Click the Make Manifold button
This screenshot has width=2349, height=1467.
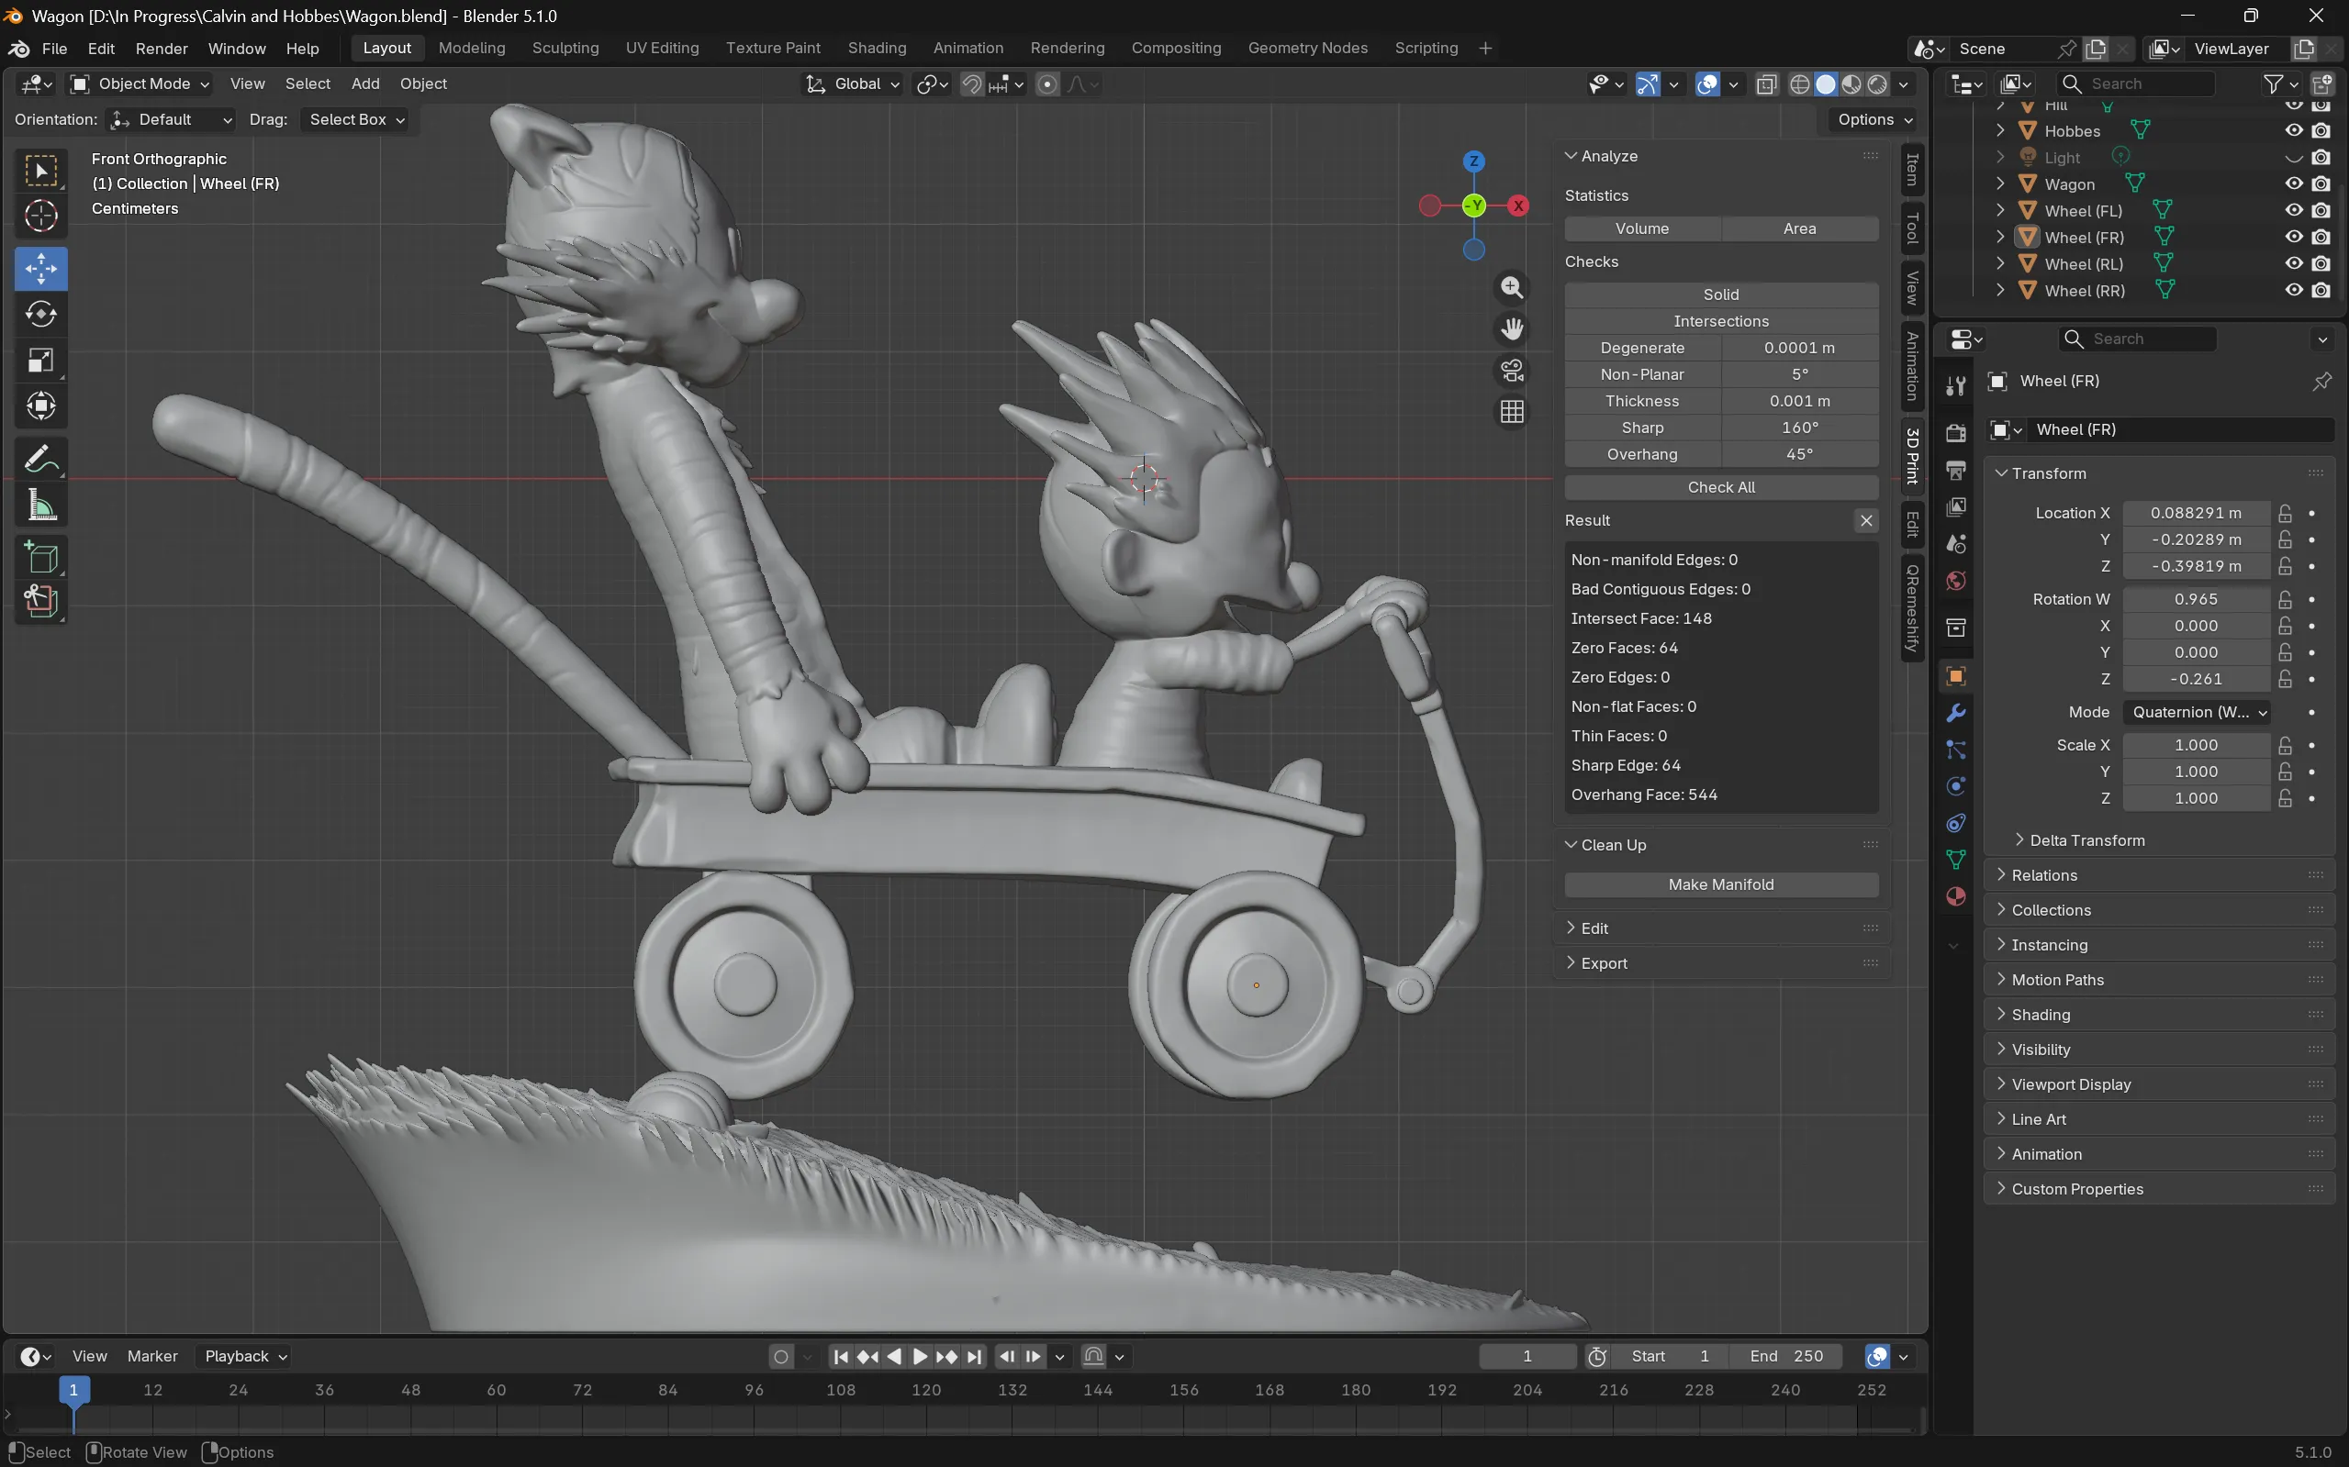pyautogui.click(x=1721, y=884)
